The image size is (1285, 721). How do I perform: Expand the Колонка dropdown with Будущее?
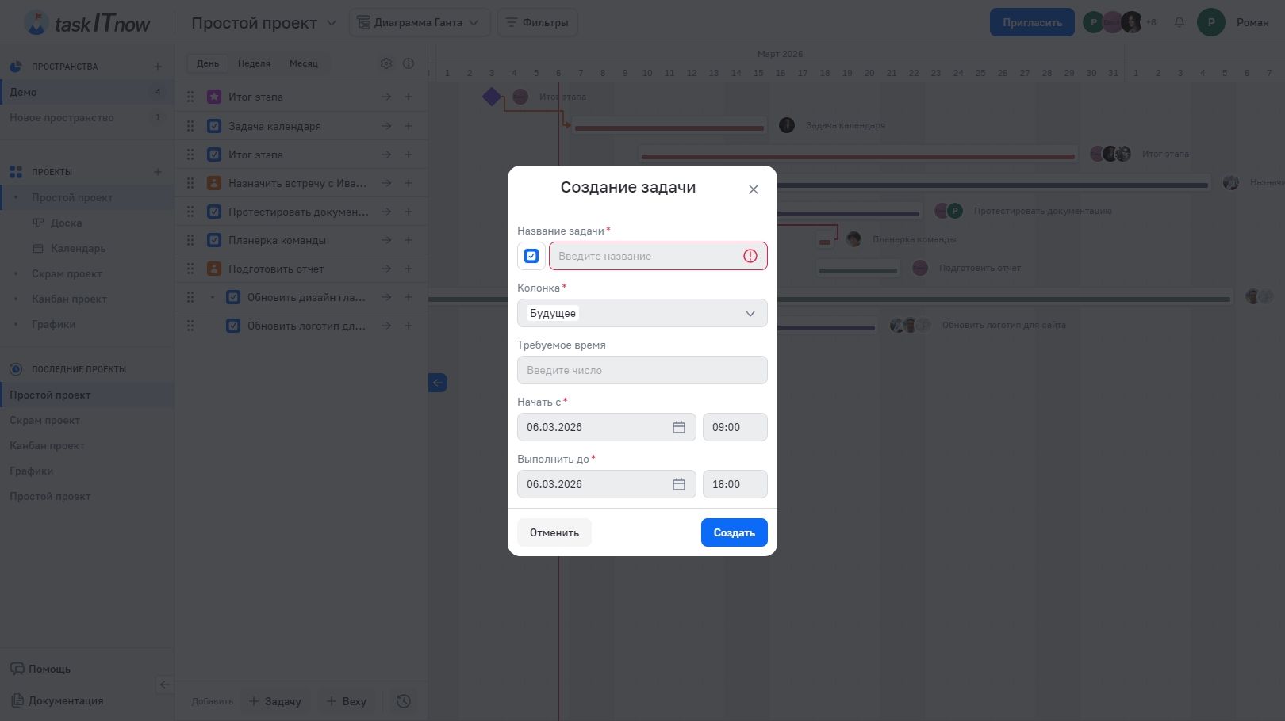(642, 313)
